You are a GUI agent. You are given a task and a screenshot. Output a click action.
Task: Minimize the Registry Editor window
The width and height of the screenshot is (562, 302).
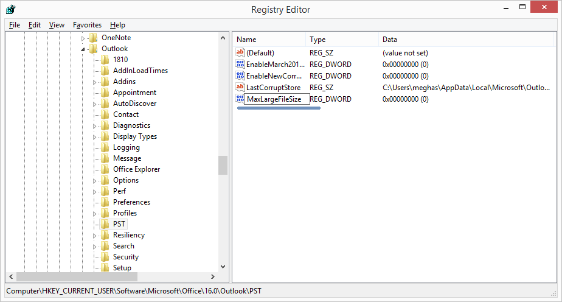click(506, 8)
